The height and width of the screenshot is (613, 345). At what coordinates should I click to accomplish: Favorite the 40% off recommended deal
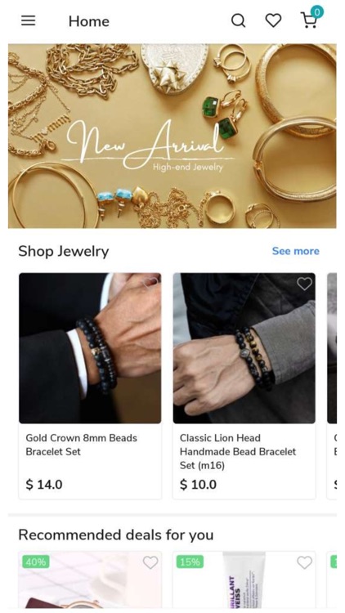(x=150, y=562)
